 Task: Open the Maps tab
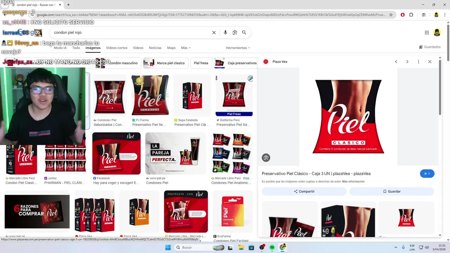coord(171,48)
